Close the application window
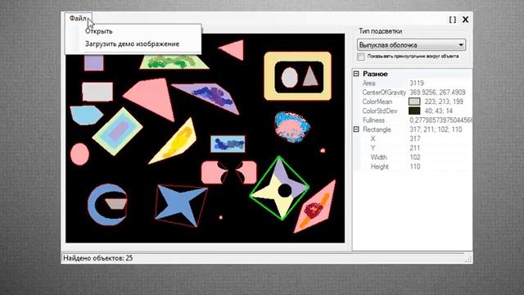Screen dimensions: 524x295 (x=465, y=20)
